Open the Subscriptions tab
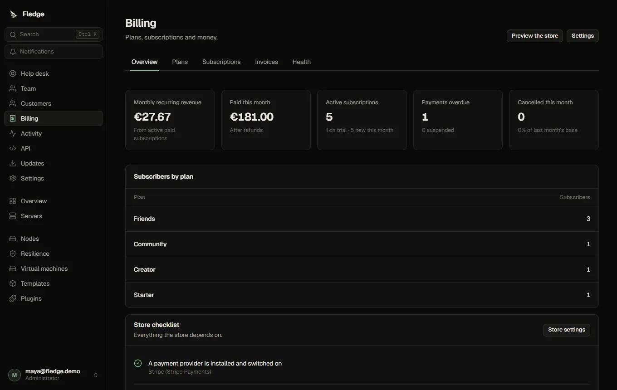Viewport: 617px width, 390px height. 221,62
